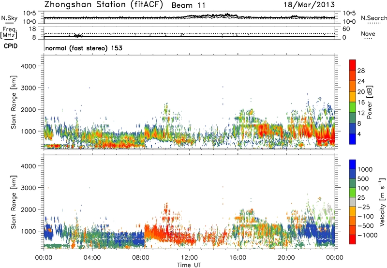Click the 'N.Sky' legend label
This screenshot has width=387, height=268.
[9, 18]
